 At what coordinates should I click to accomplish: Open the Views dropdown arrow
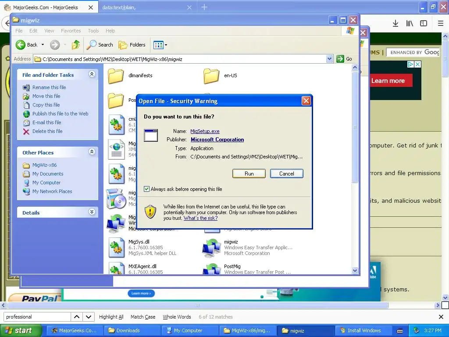(166, 45)
